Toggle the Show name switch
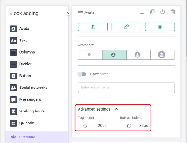187x143 pixels. [x=82, y=74]
